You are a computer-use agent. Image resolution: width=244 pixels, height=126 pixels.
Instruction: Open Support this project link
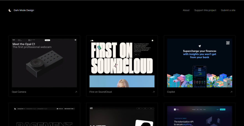tap(205, 10)
